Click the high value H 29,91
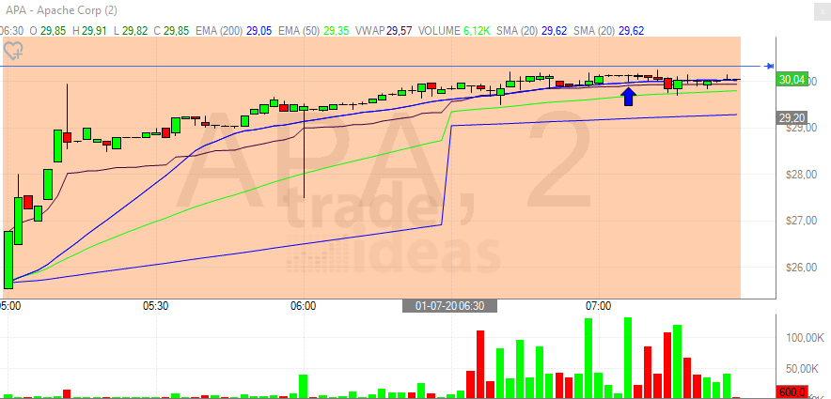831x399 pixels. (x=91, y=31)
